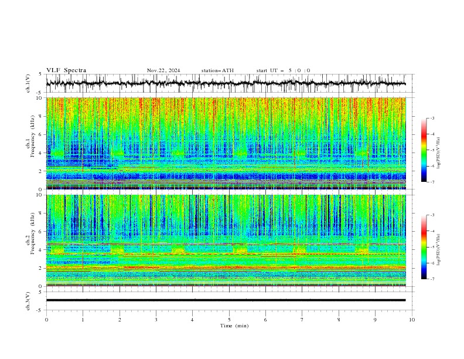Click the "VLF Spectra" title text
The image size is (464, 359).
pyautogui.click(x=66, y=70)
